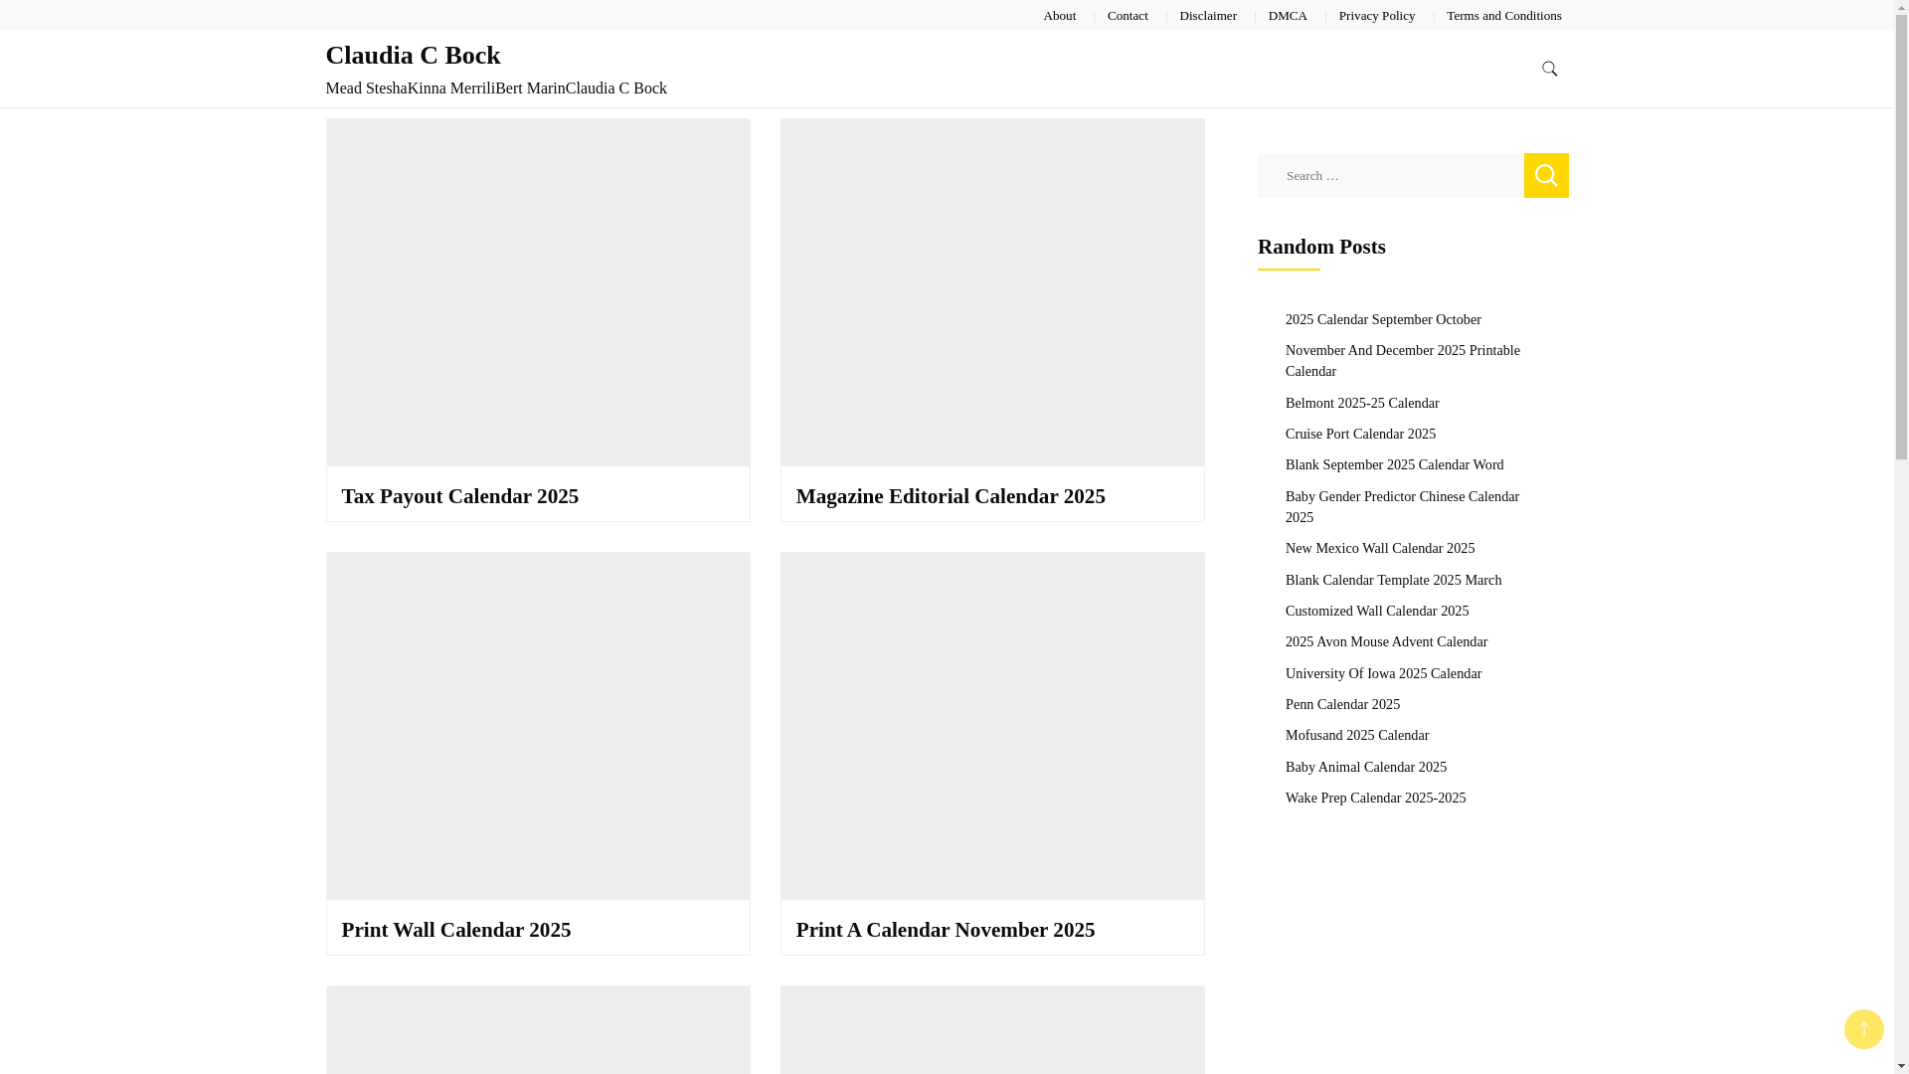The width and height of the screenshot is (1909, 1074).
Task: Open Belmont 2025-25 Calendar link
Action: pyautogui.click(x=1362, y=403)
